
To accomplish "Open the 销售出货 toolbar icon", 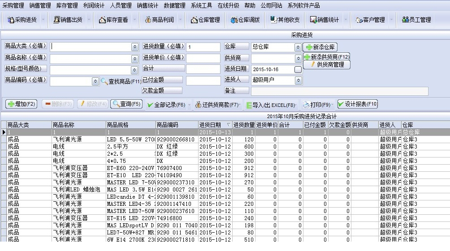I will [68, 20].
